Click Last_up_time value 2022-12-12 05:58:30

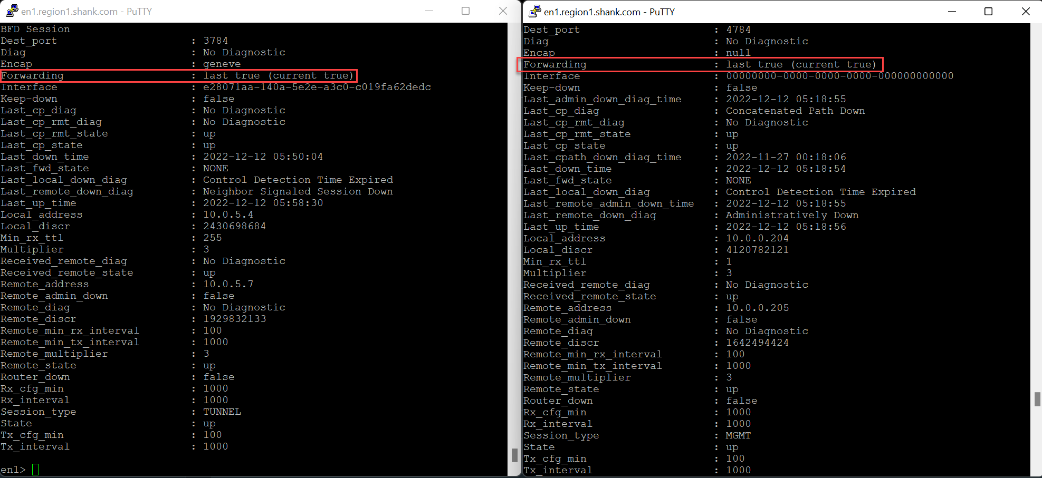pos(263,203)
